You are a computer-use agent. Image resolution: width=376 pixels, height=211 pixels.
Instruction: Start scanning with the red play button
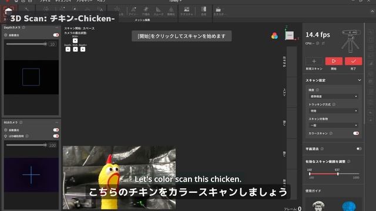coord(334,61)
